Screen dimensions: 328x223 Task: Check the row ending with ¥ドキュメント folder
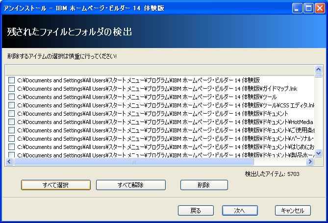(11, 114)
